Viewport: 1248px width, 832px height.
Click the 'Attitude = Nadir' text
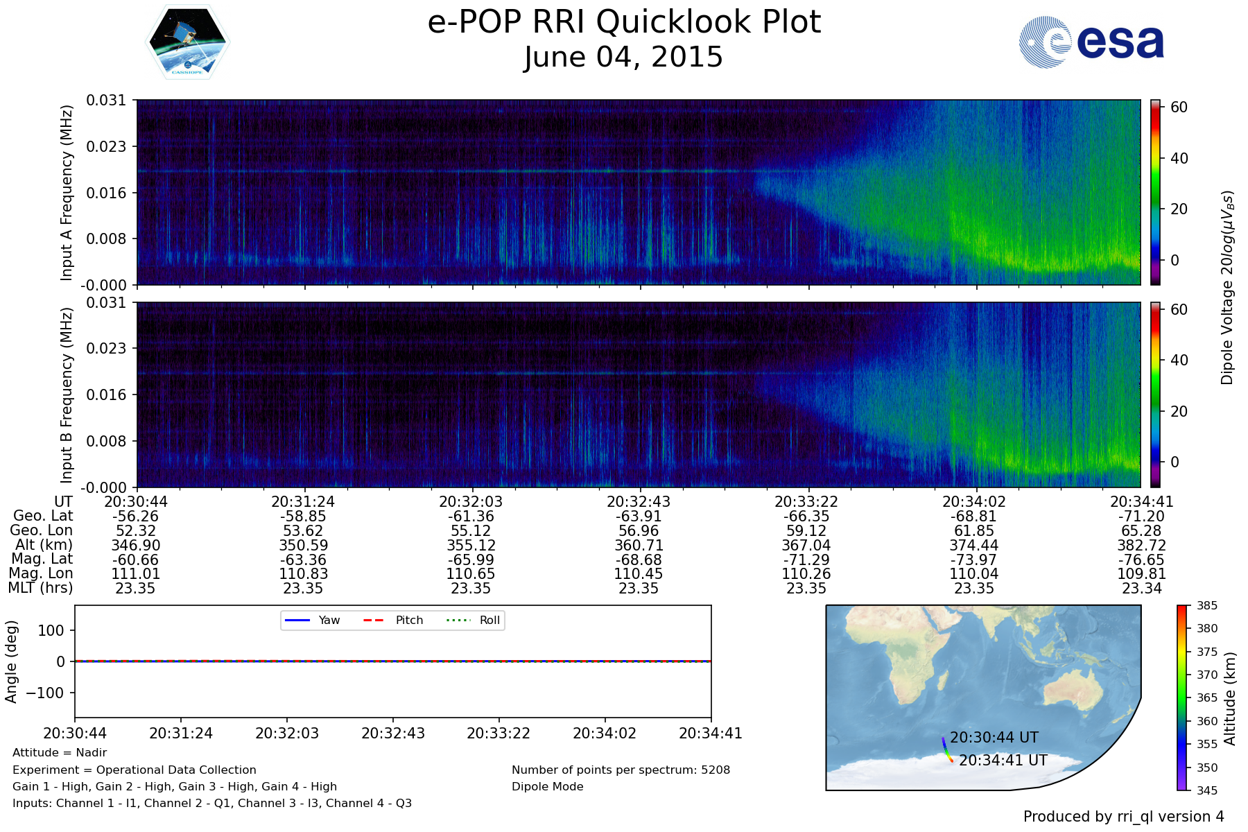click(60, 753)
